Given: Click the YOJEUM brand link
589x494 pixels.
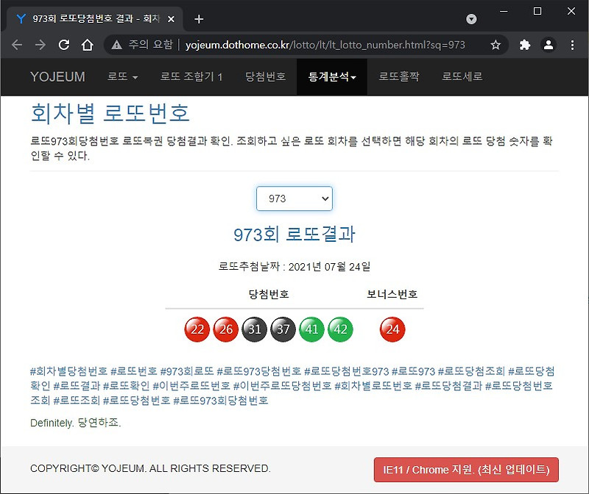Looking at the screenshot, I should tap(57, 76).
